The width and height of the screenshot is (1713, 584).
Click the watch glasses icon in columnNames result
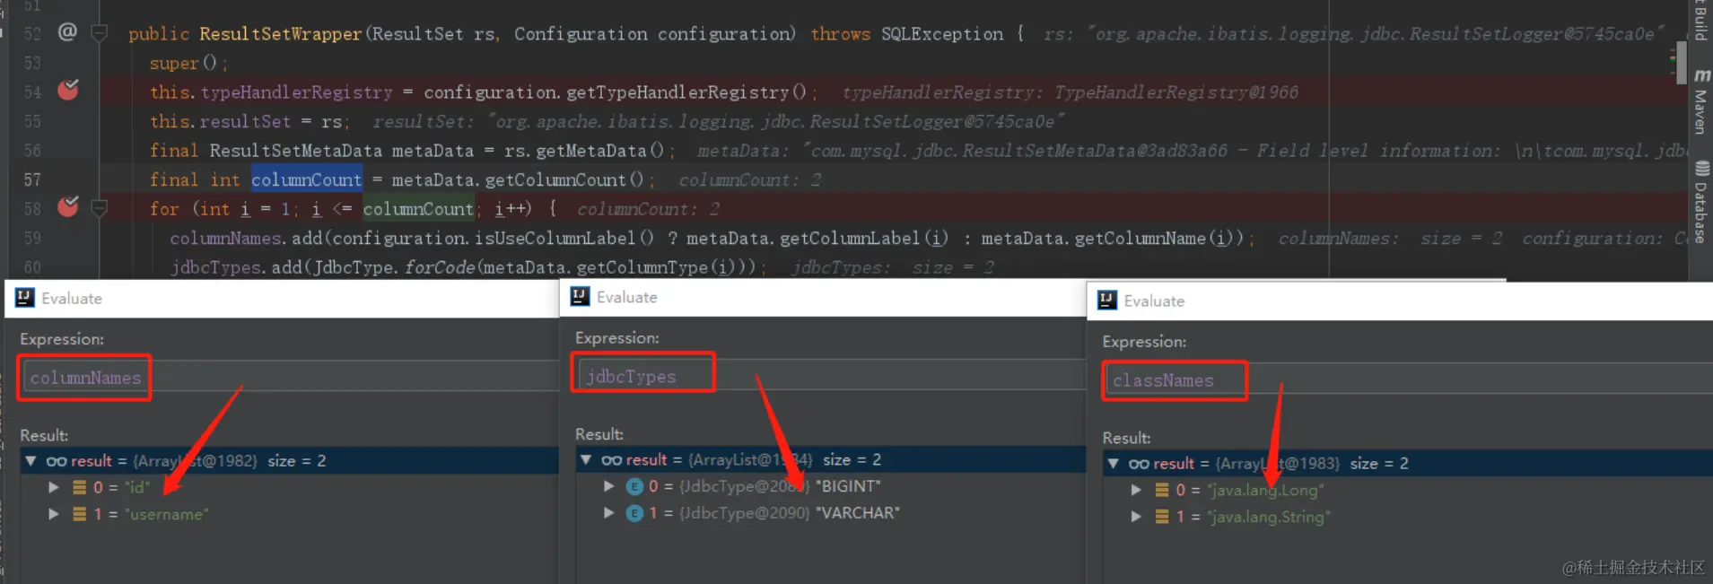click(x=57, y=461)
